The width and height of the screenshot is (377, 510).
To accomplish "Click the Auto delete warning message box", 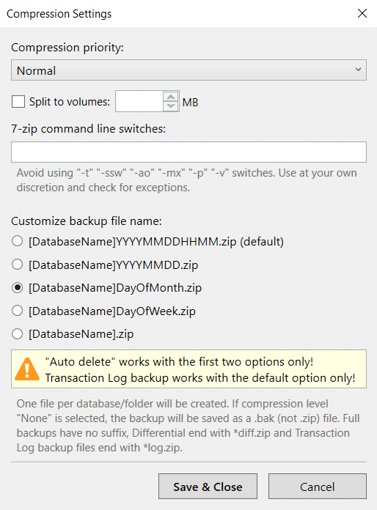I will pos(188,369).
